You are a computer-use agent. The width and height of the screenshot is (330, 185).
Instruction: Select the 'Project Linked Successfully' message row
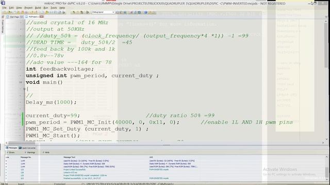point(165,170)
